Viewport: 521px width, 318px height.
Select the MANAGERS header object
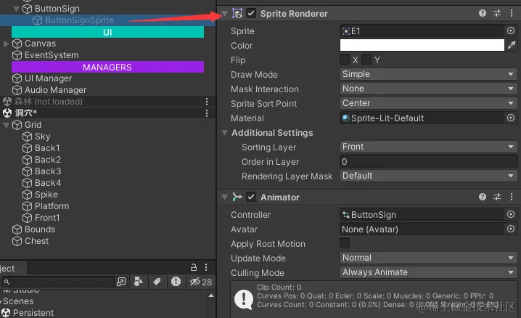click(x=107, y=67)
